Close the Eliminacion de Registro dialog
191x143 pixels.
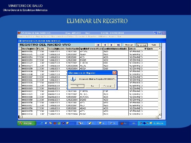[x=114, y=73]
